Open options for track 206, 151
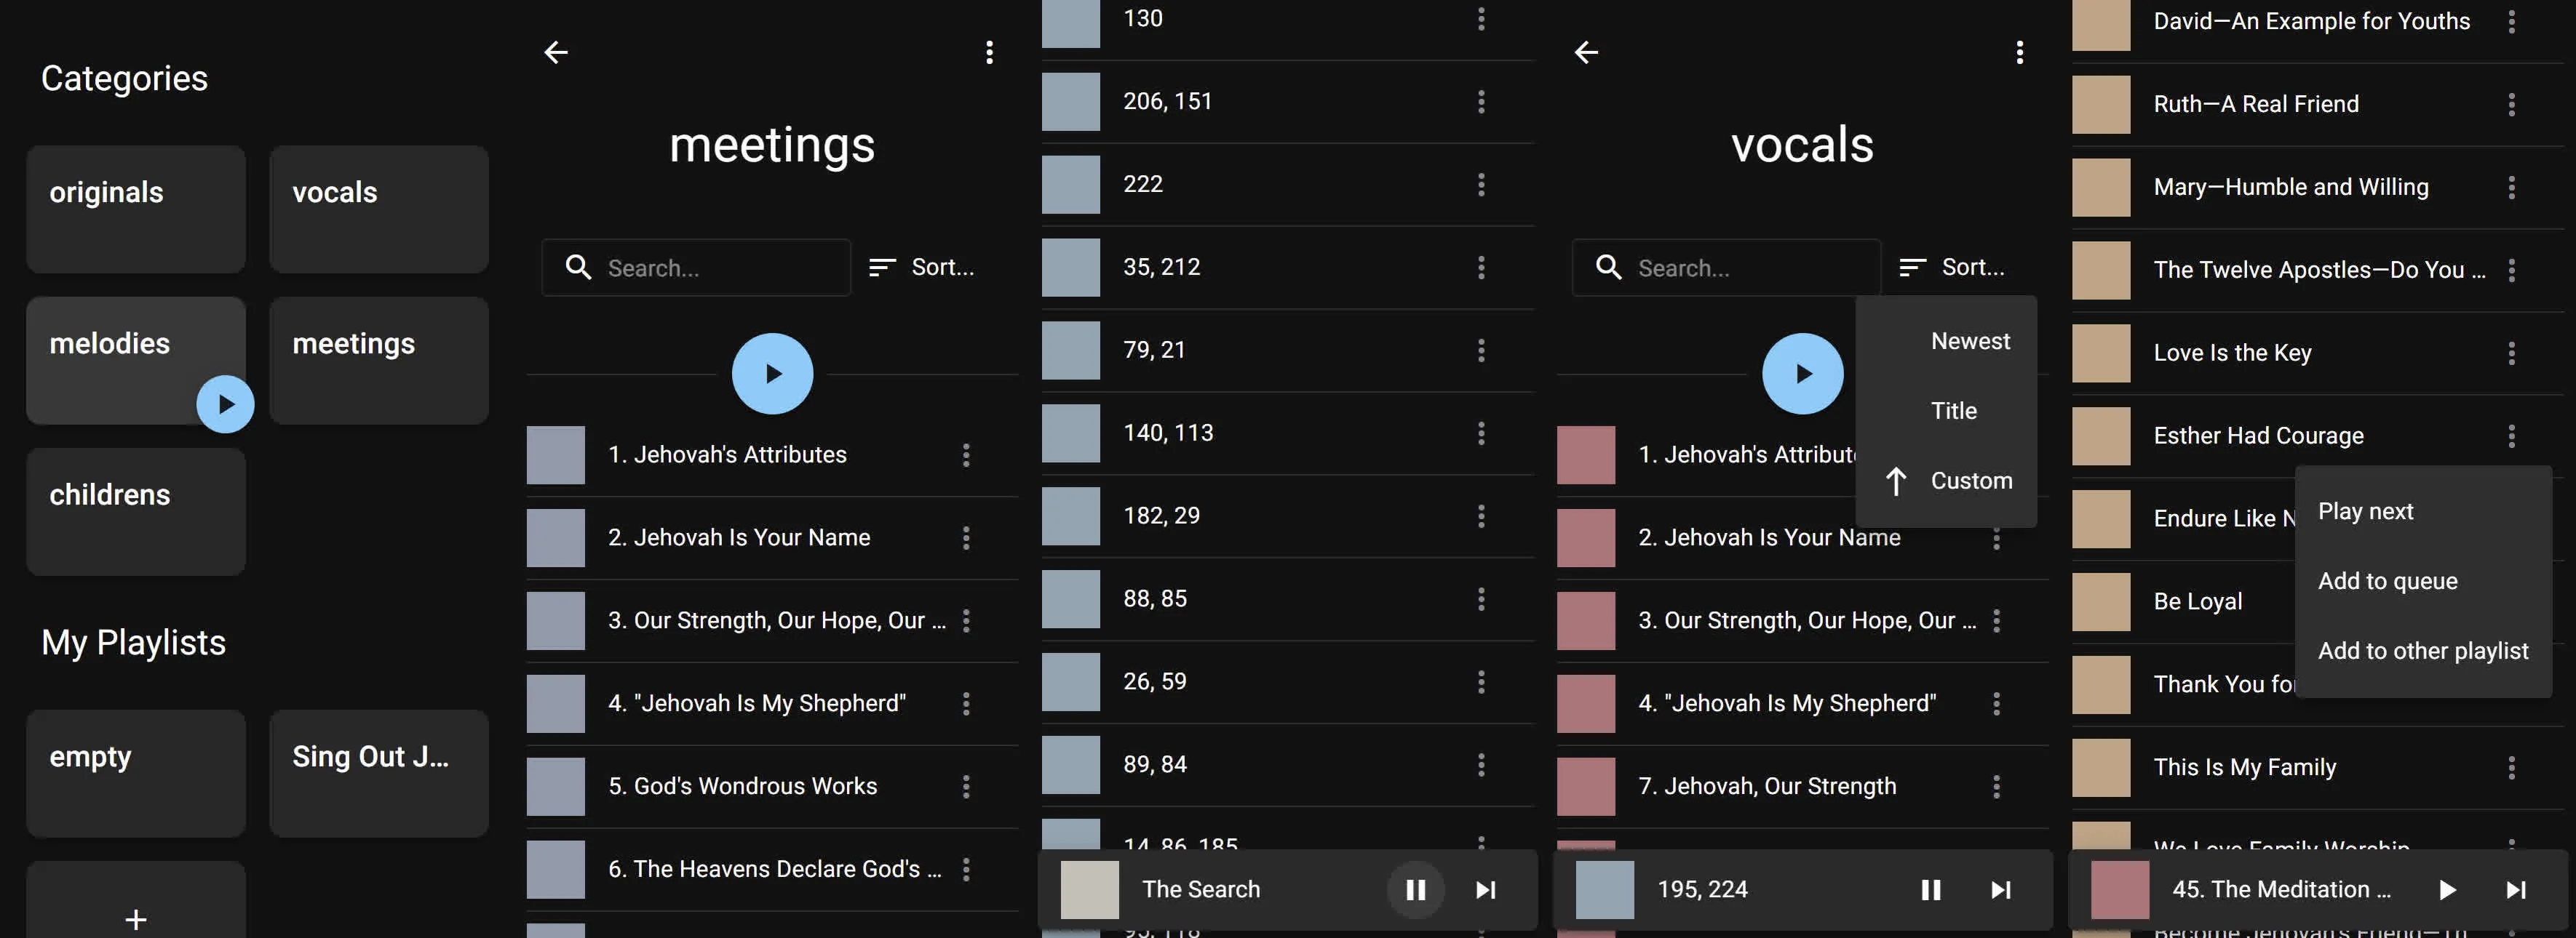 [x=1481, y=101]
